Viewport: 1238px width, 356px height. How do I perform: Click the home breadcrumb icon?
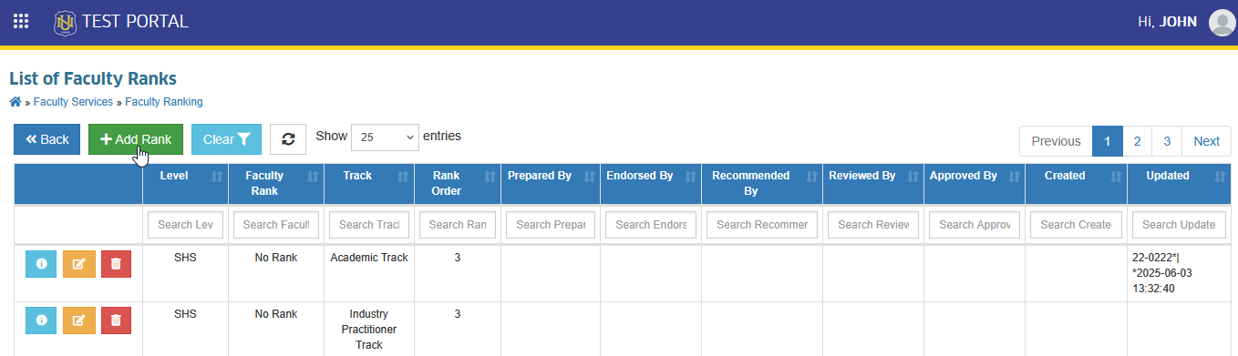pos(15,102)
